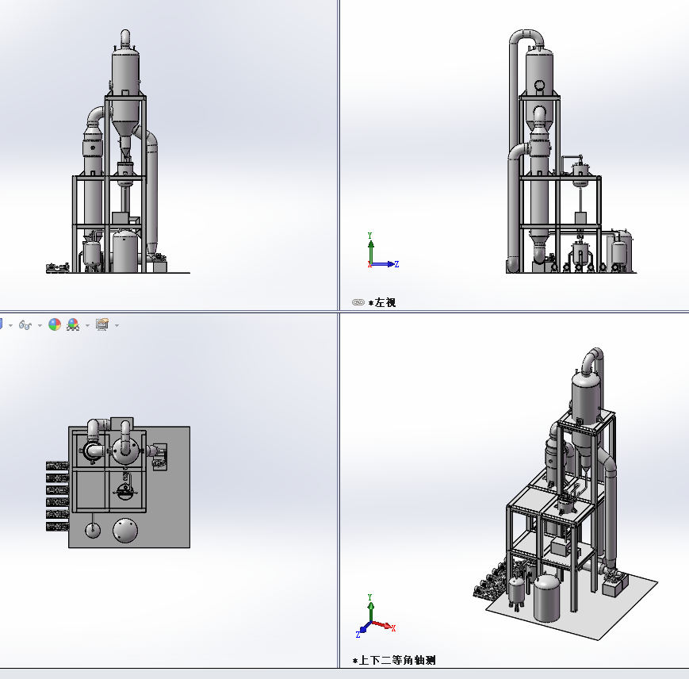Open View Settings monitor icon
689x679 pixels.
pyautogui.click(x=102, y=324)
